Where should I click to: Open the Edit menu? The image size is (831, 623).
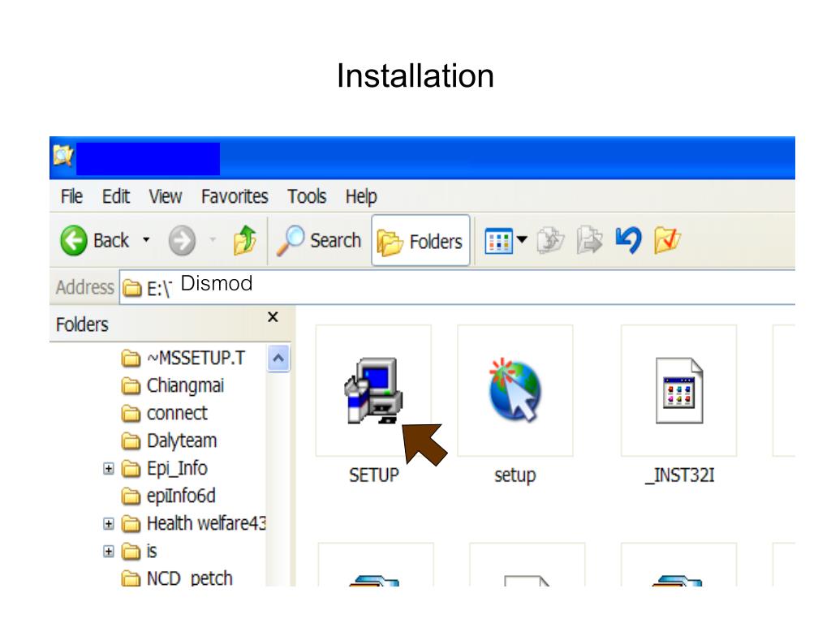pyautogui.click(x=115, y=196)
